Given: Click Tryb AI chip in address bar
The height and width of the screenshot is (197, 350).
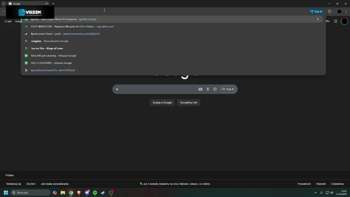Looking at the screenshot, I should pyautogui.click(x=316, y=11).
